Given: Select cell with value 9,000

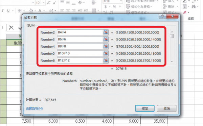Looking at the screenshot, I should pyautogui.click(x=127, y=121).
